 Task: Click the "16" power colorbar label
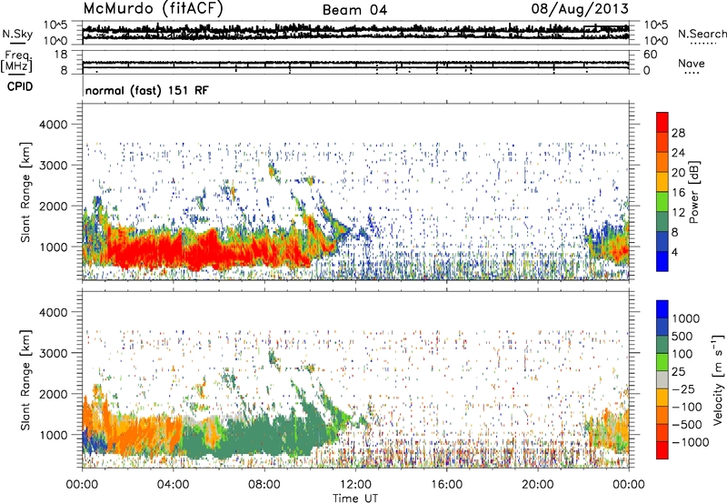point(678,193)
